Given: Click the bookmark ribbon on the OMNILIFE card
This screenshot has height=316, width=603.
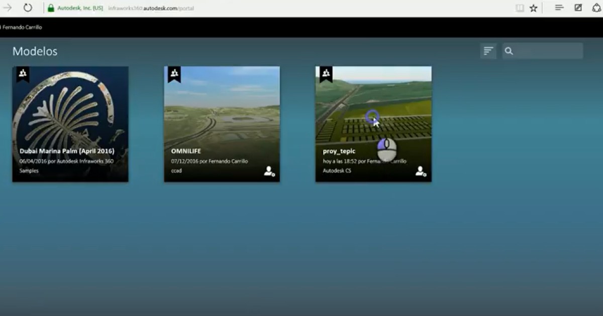Looking at the screenshot, I should click(174, 73).
